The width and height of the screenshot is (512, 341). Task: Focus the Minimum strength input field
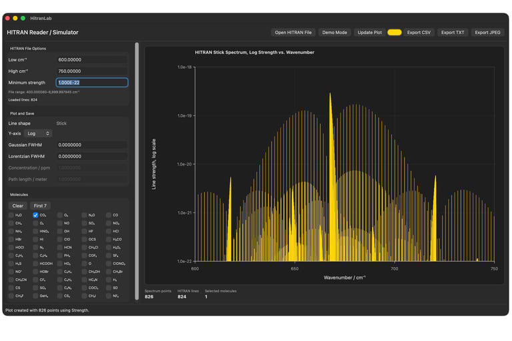click(92, 82)
